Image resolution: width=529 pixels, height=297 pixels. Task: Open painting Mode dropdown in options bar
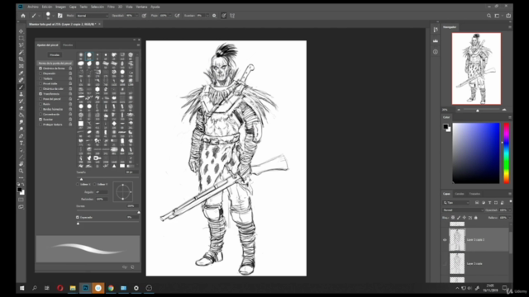(x=93, y=16)
